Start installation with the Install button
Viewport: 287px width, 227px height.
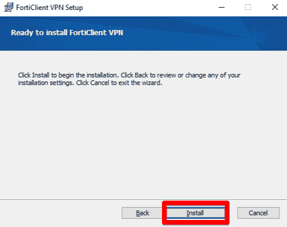pyautogui.click(x=195, y=213)
